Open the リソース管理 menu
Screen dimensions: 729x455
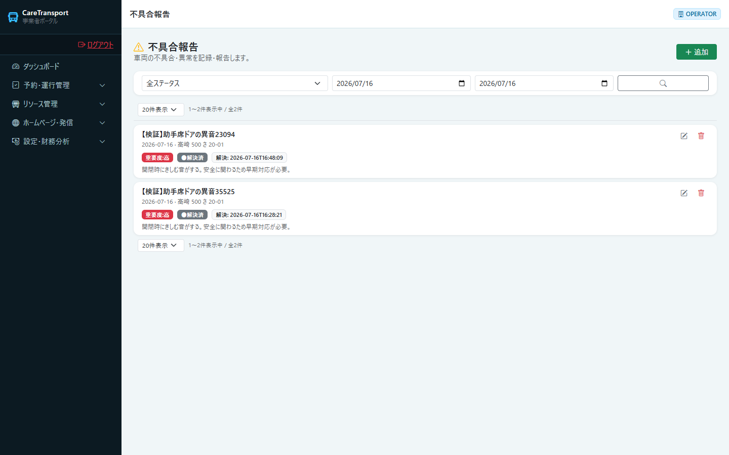point(61,104)
